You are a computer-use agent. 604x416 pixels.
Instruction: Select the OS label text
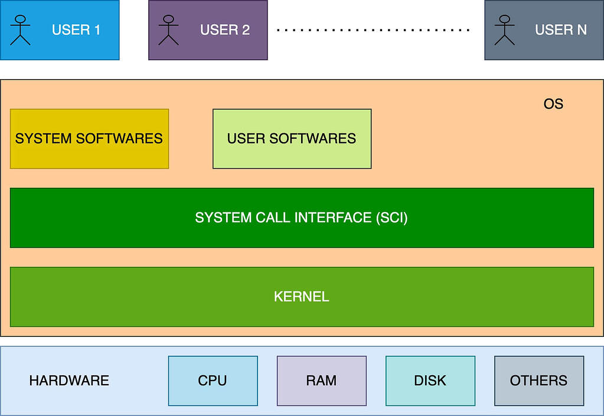click(x=553, y=104)
